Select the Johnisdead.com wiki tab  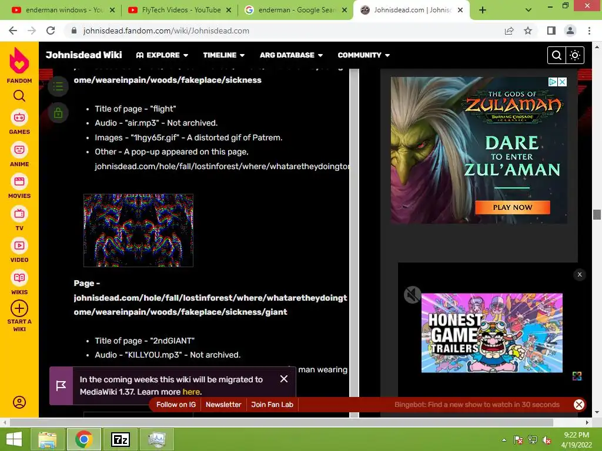(411, 11)
